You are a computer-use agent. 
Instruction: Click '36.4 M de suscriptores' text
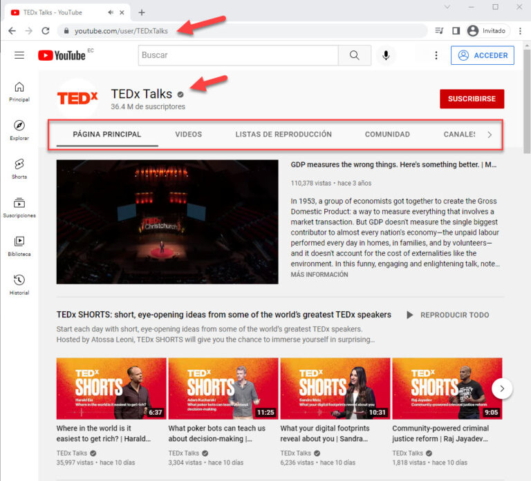click(x=148, y=106)
